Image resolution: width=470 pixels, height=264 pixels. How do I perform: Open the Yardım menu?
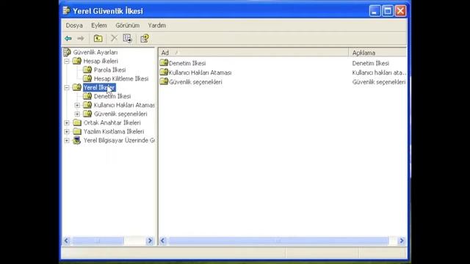pyautogui.click(x=156, y=26)
